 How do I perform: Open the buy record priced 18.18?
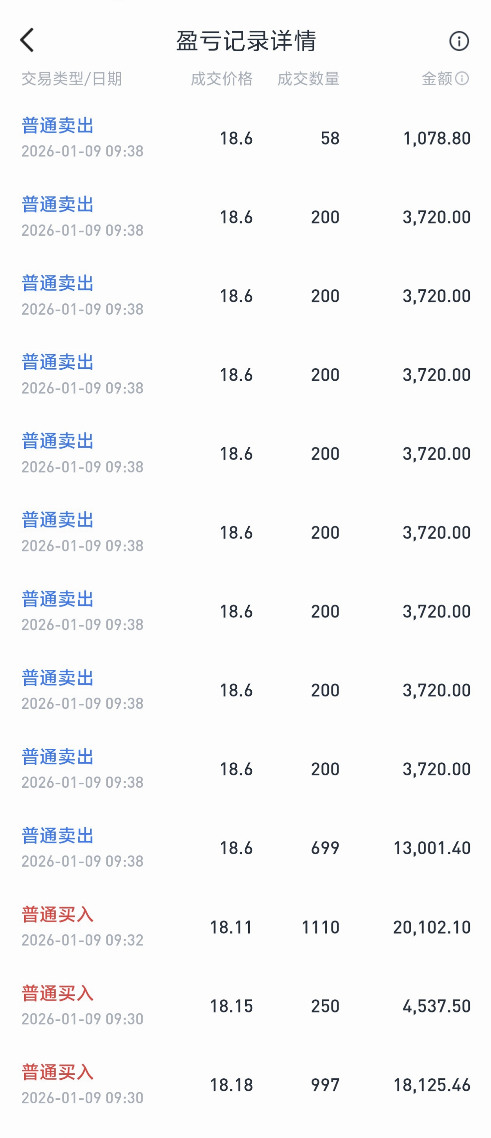[231, 1085]
